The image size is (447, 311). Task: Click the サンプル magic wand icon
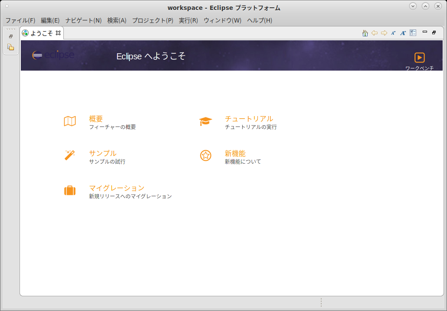(70, 155)
